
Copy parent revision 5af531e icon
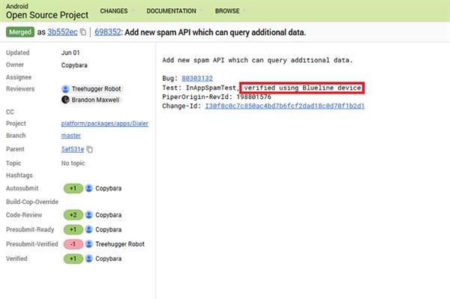click(89, 149)
